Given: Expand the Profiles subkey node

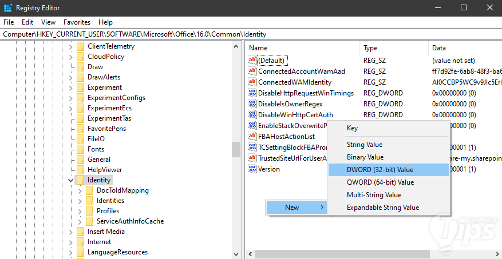Looking at the screenshot, I should pos(80,211).
